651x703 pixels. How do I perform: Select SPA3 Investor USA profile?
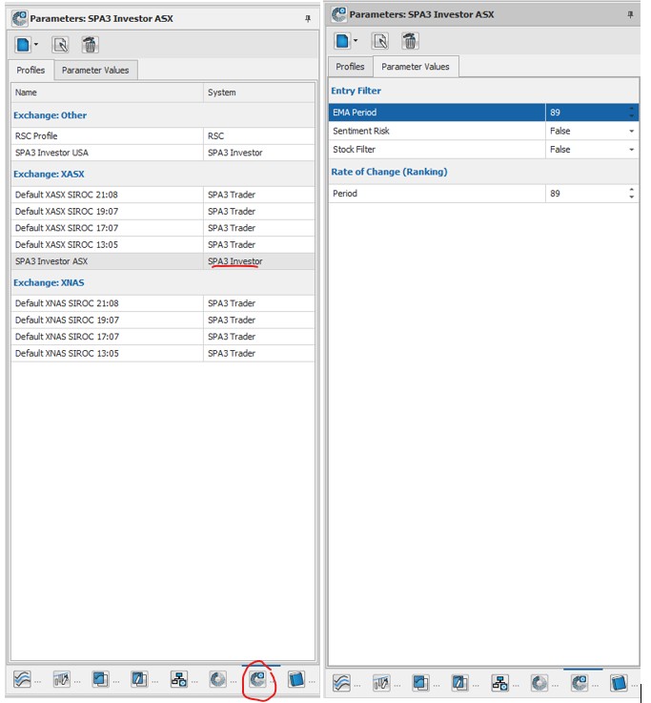(x=163, y=153)
